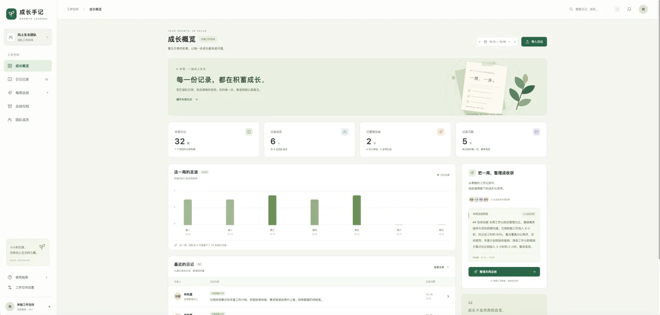Image resolution: width=660 pixels, height=315 pixels.
Task: Click the 成长手记 sprout logo icon
Action: point(11,14)
